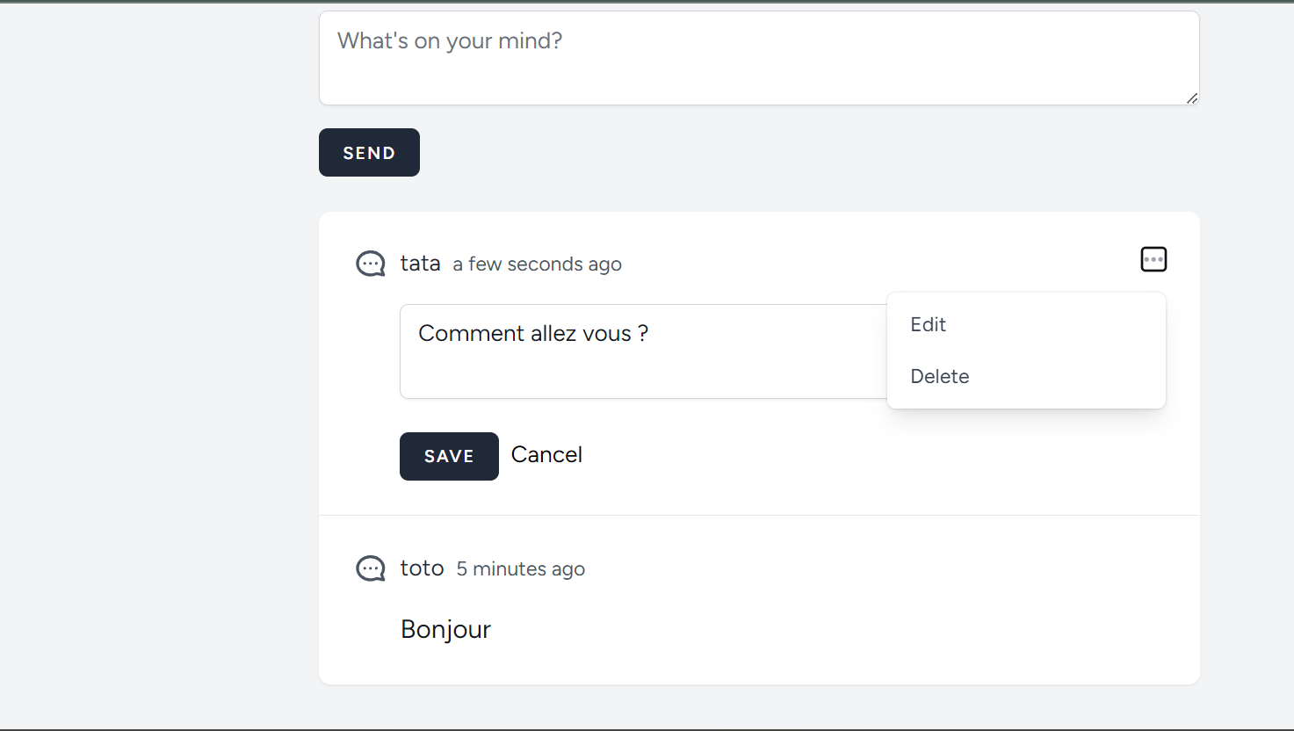Choose Edit from the message options menu
Screen dimensions: 1294x731
(928, 324)
